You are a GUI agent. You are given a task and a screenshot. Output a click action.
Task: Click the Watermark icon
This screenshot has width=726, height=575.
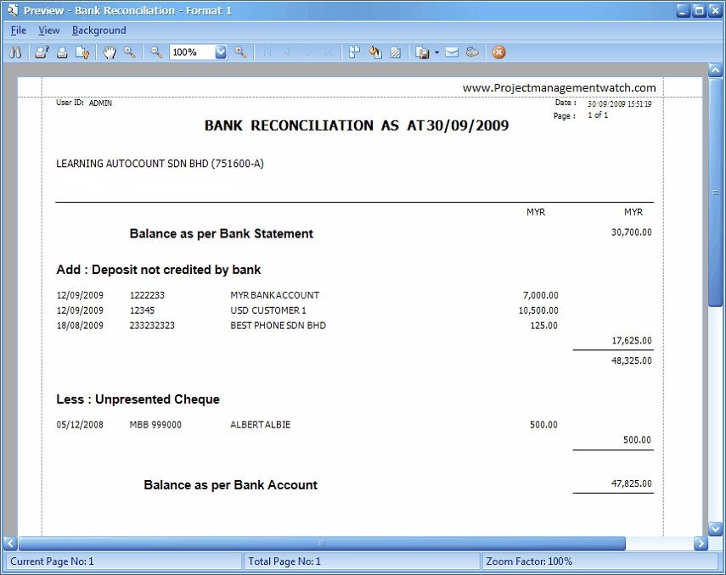pyautogui.click(x=396, y=53)
